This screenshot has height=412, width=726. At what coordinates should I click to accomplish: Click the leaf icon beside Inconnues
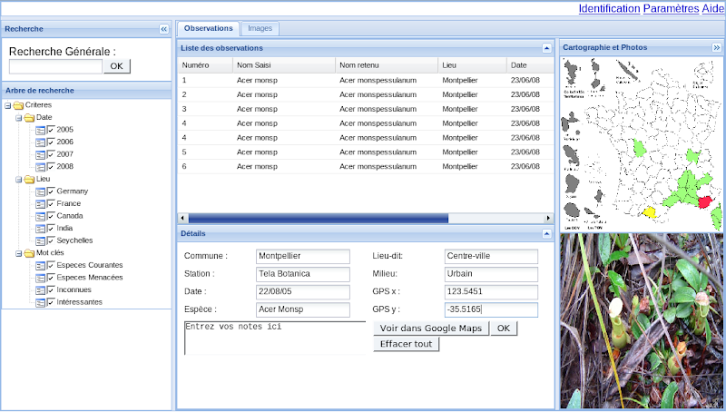(41, 290)
